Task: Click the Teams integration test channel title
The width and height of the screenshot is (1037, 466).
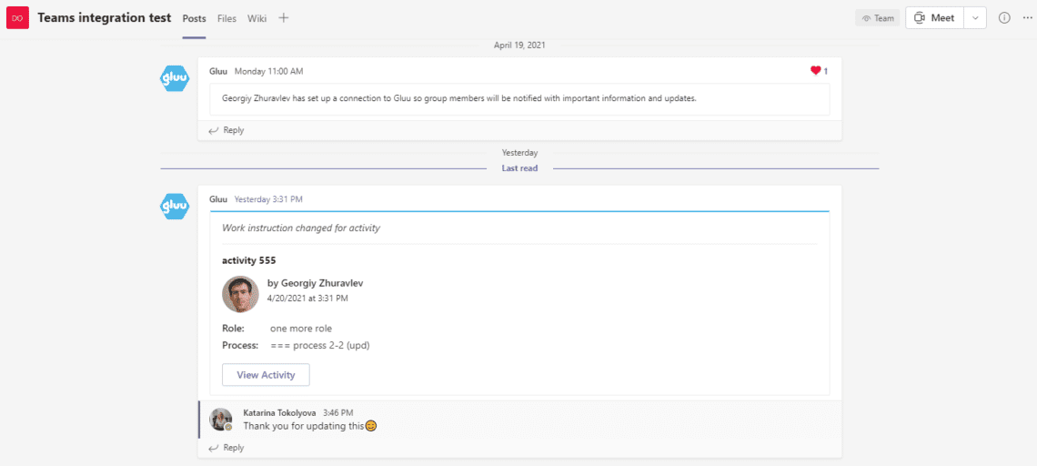Action: click(x=104, y=18)
